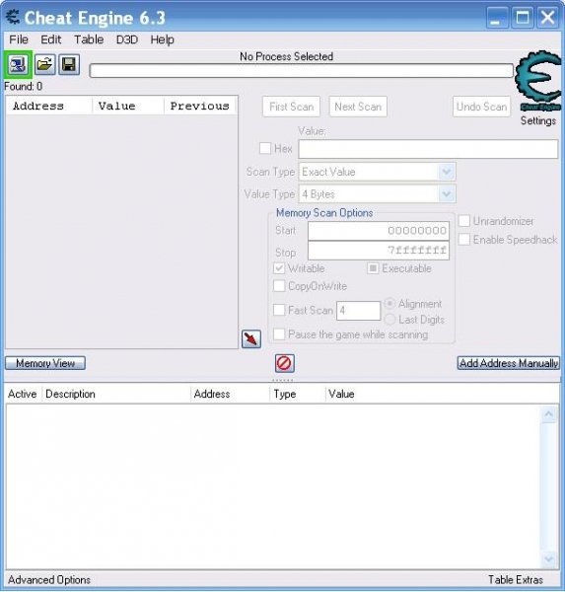Open the Help menu

point(163,39)
